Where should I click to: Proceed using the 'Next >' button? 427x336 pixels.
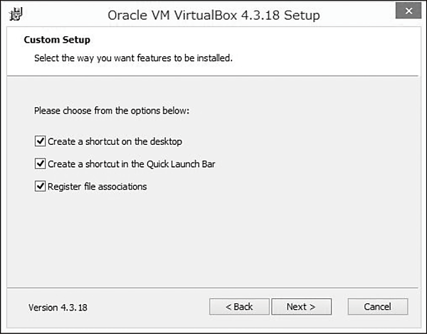click(x=300, y=307)
